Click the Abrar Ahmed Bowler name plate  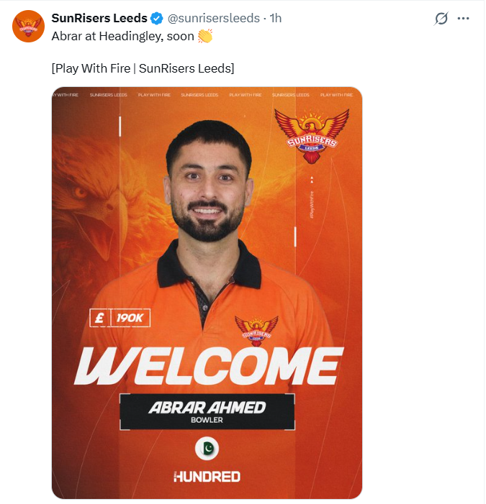pyautogui.click(x=207, y=411)
